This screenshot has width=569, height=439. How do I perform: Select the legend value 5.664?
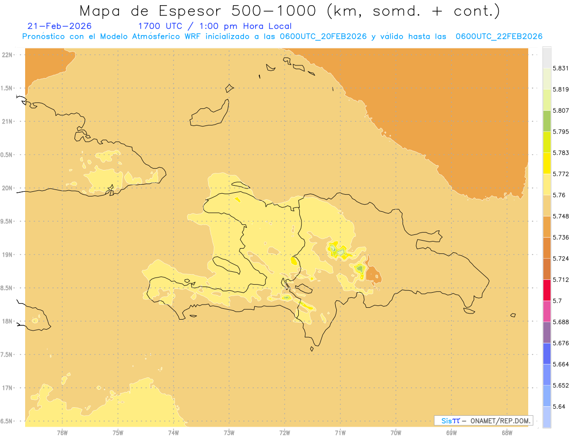(x=560, y=364)
